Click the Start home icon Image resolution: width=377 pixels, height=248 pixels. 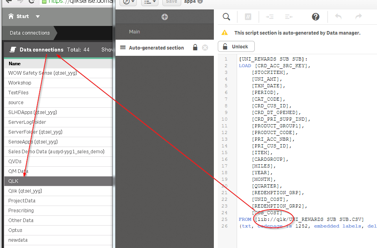[x=11, y=17]
